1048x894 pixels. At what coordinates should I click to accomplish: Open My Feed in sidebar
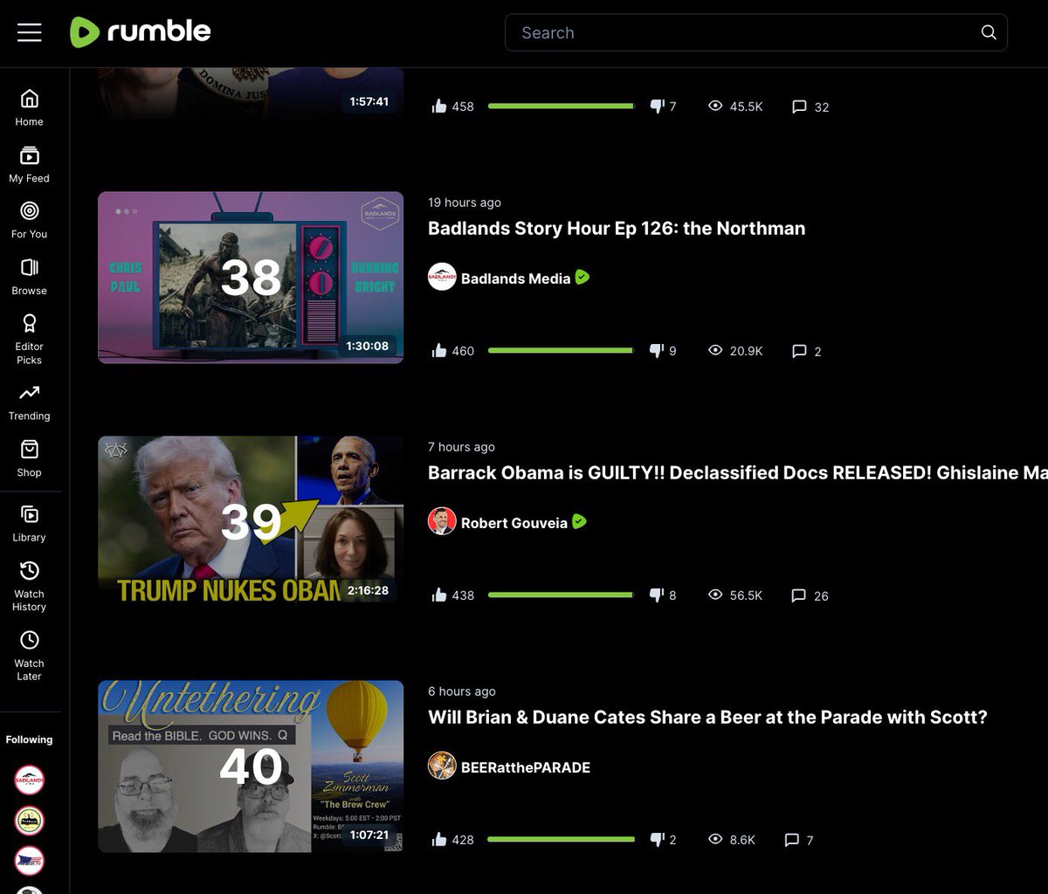click(x=29, y=164)
